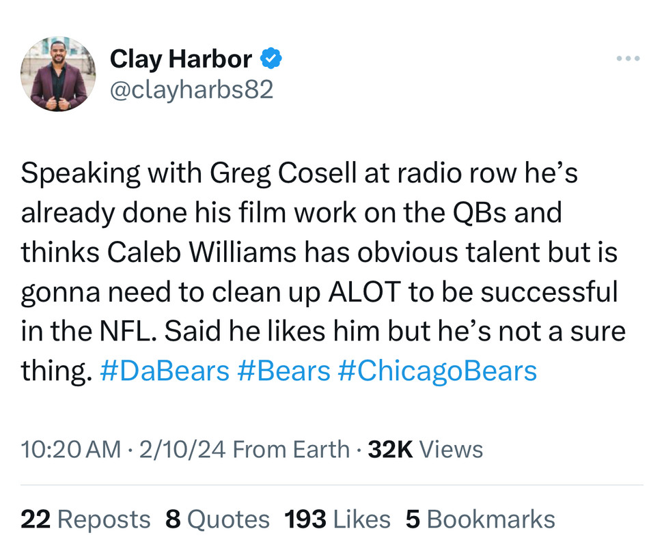This screenshot has width=664, height=546.
Task: Open the #Bears hashtag
Action: click(283, 371)
